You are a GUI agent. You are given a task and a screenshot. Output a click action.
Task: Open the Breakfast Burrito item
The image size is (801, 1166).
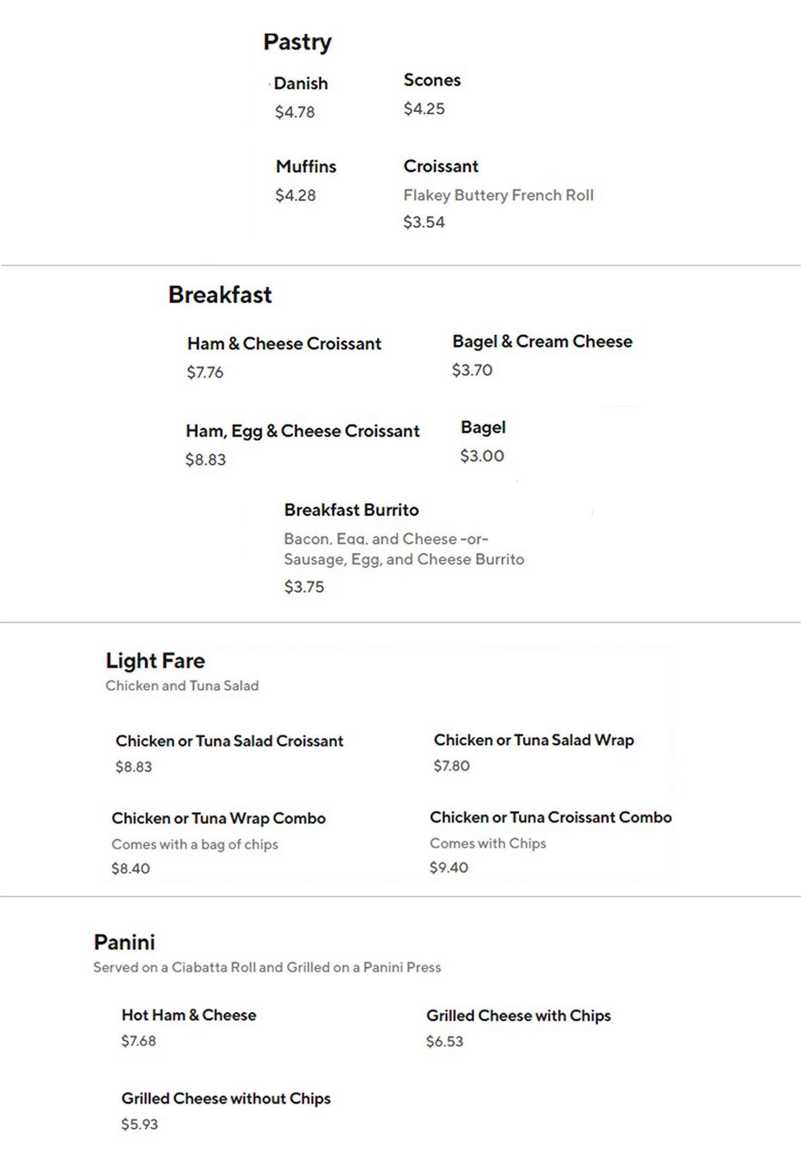click(351, 510)
